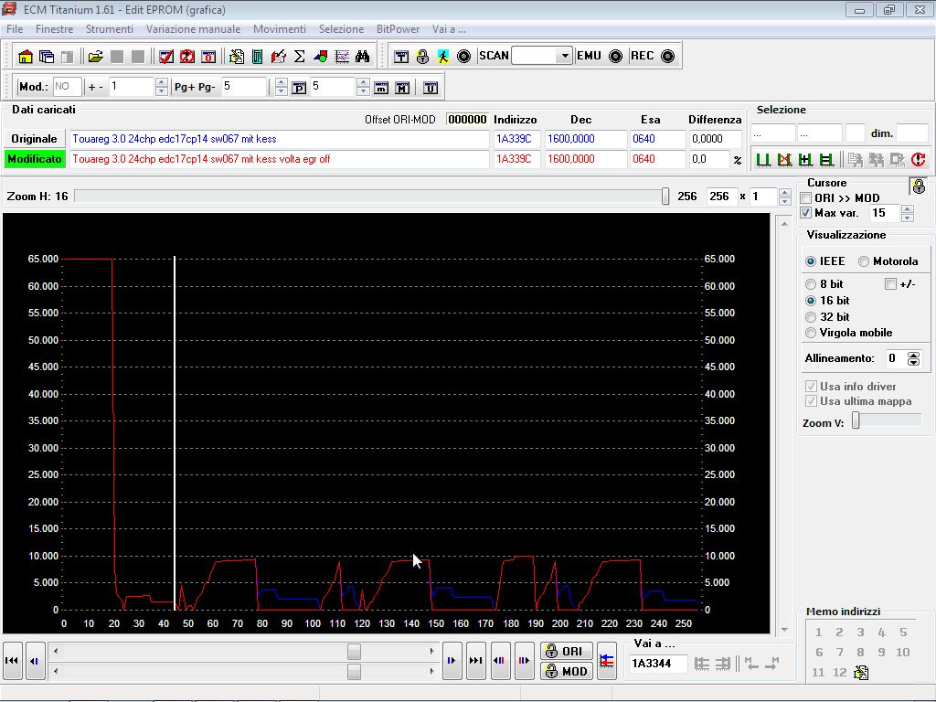Viewport: 936px width, 702px height.
Task: Click the line graph chart icon
Action: tap(342, 56)
